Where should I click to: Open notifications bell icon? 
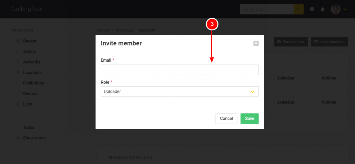(323, 9)
